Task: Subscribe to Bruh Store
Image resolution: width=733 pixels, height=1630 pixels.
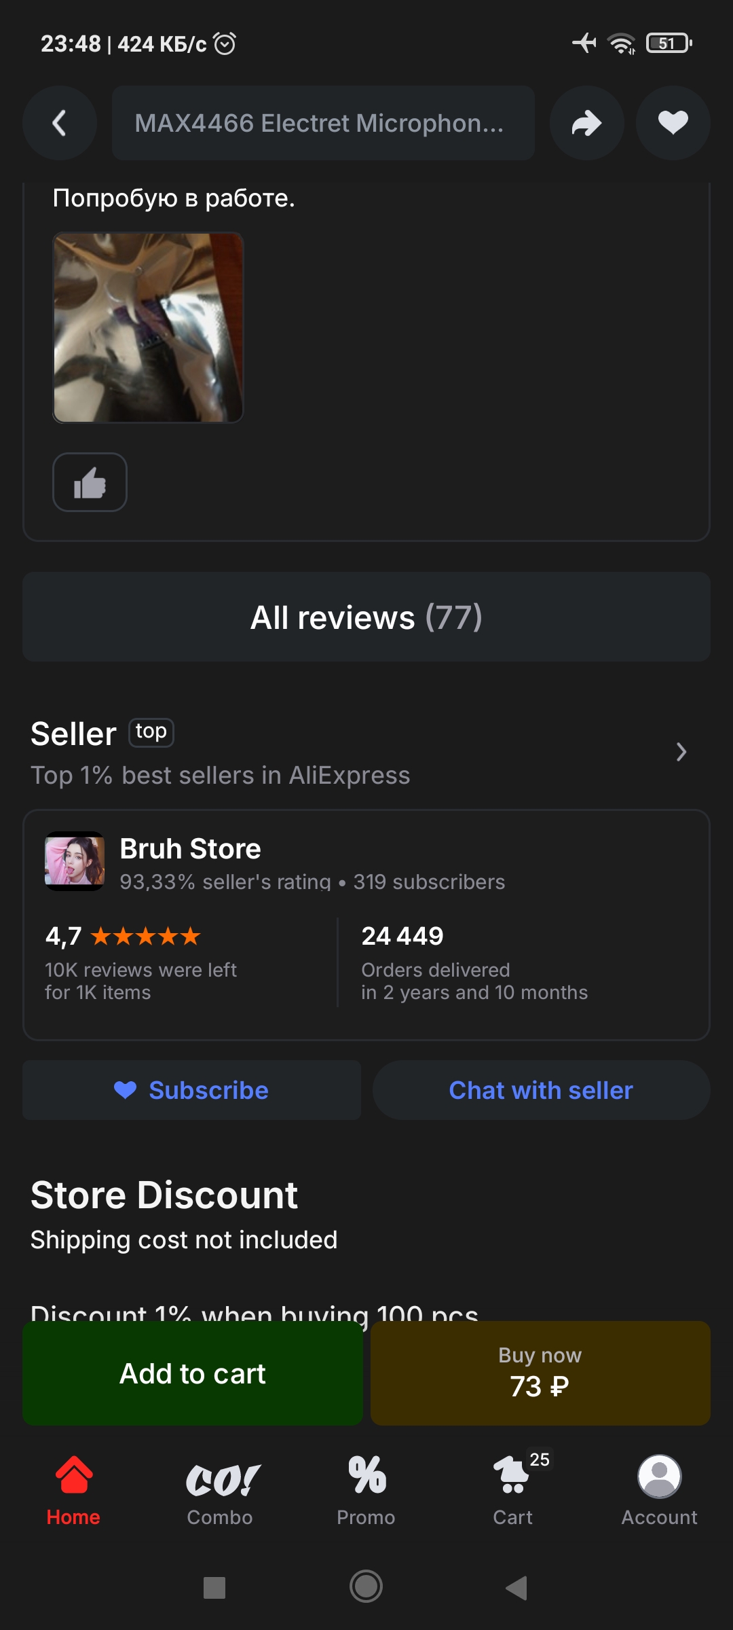Action: point(192,1090)
